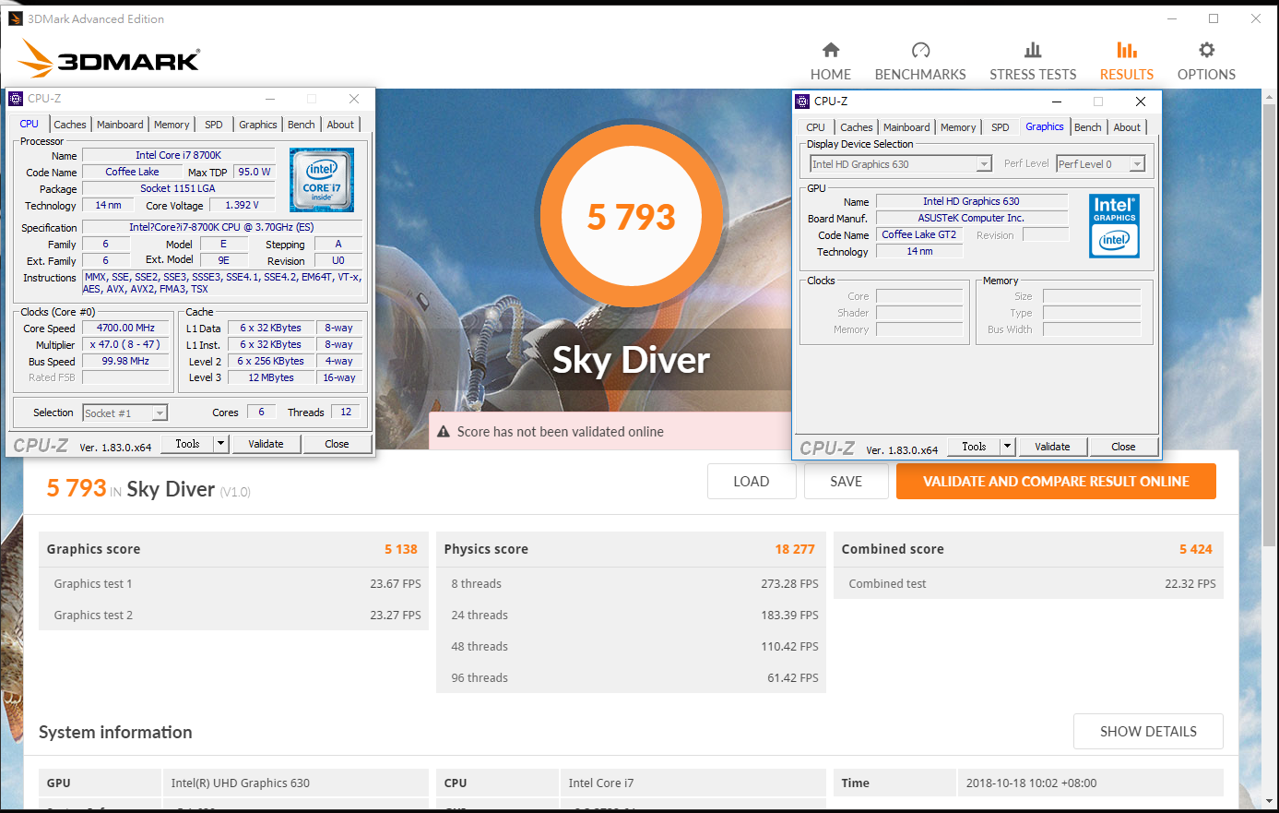Click Validate button in left CPU-Z

pyautogui.click(x=266, y=444)
